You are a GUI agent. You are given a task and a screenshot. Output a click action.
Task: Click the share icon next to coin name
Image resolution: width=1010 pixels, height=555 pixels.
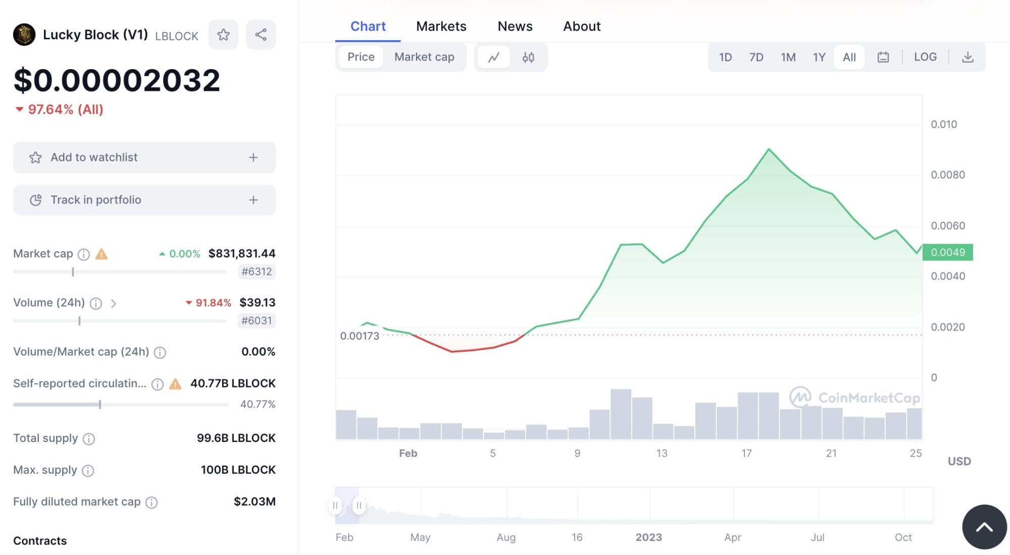coord(261,35)
